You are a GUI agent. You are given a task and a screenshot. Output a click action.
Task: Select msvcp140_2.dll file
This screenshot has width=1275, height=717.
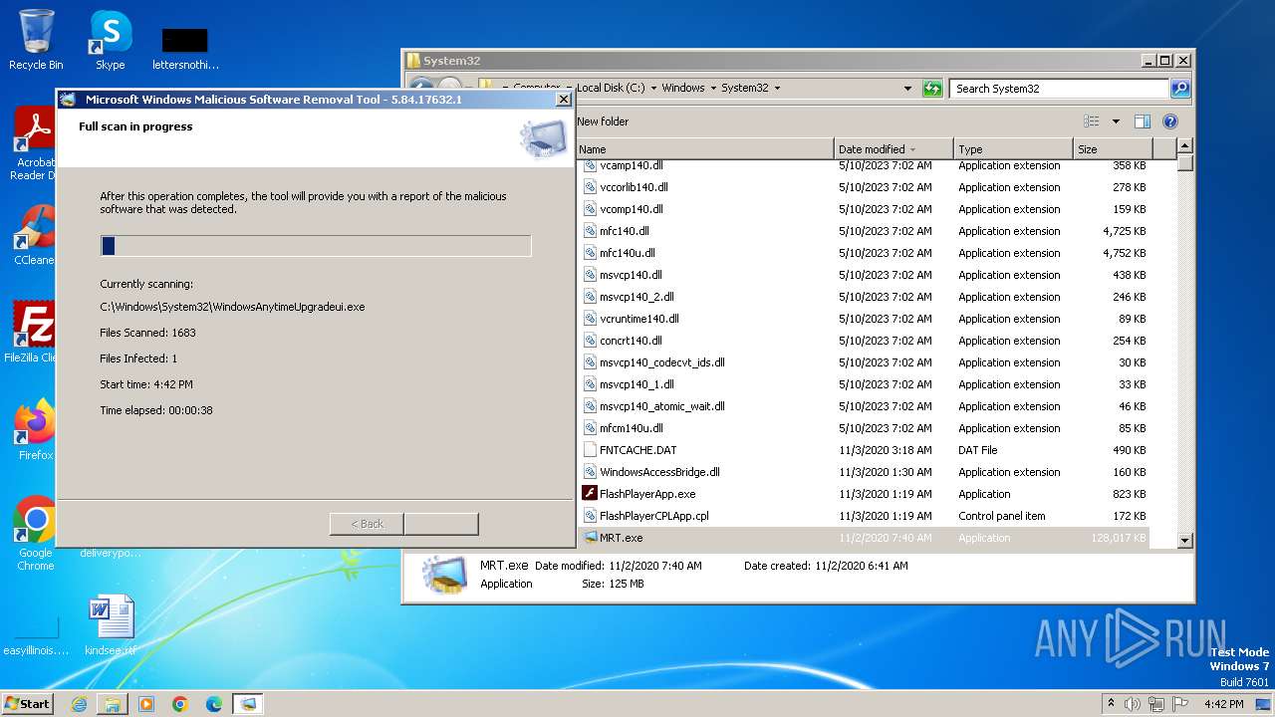tap(865, 297)
